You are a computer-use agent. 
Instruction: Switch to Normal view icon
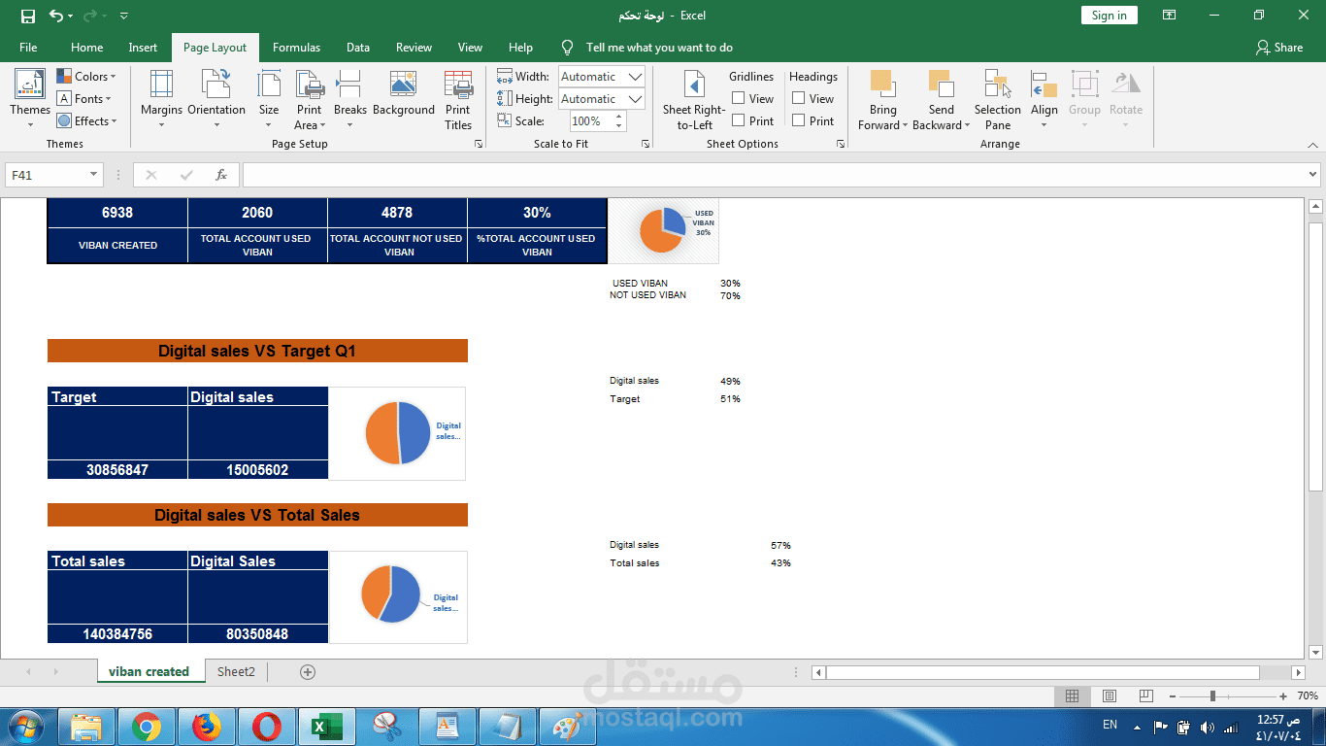[1072, 695]
